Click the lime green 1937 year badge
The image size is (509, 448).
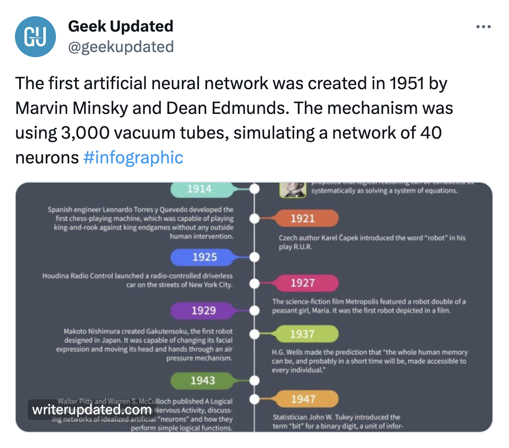[302, 334]
